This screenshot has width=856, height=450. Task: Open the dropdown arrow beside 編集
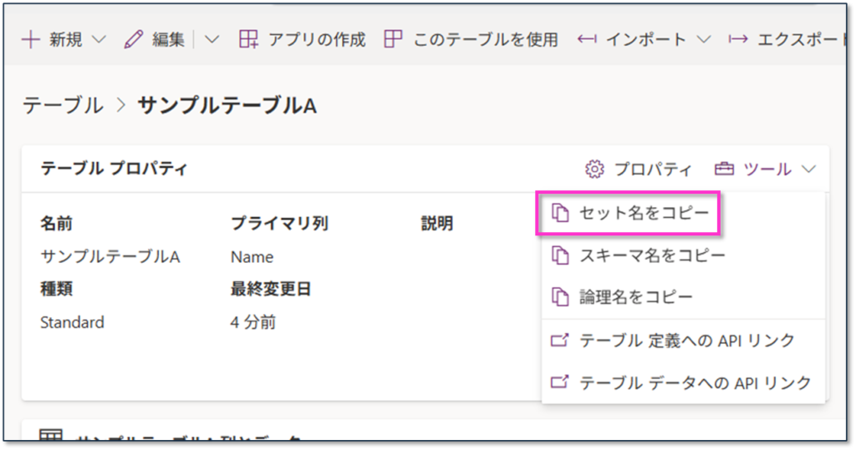211,39
